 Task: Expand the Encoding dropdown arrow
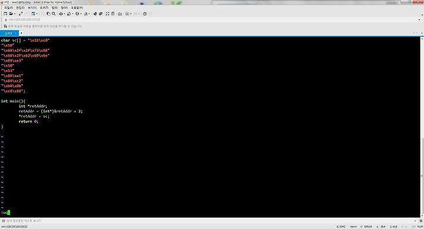pyautogui.click(x=81, y=14)
